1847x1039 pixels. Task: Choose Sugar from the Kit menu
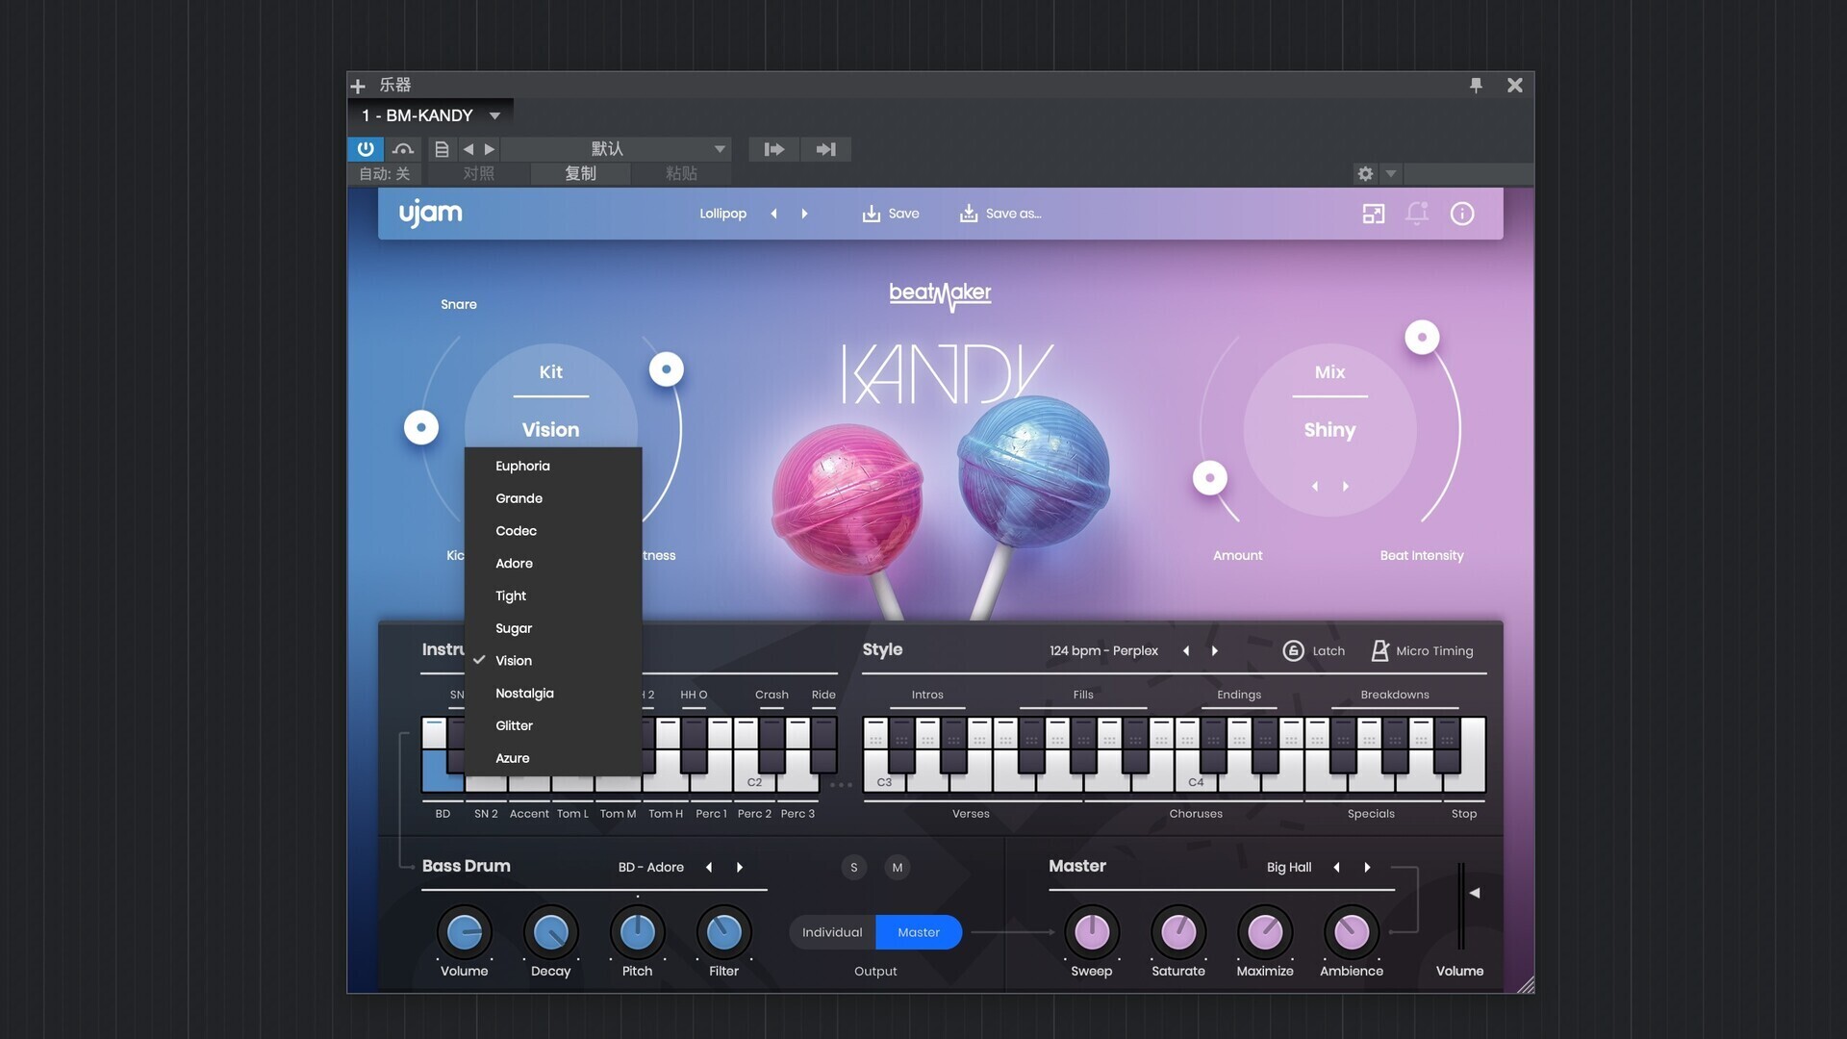[x=553, y=628]
